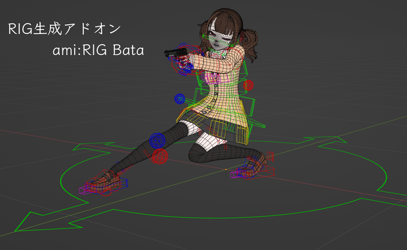Select the blue sphere control beside the waist
This screenshot has width=407, height=250.
point(180,99)
